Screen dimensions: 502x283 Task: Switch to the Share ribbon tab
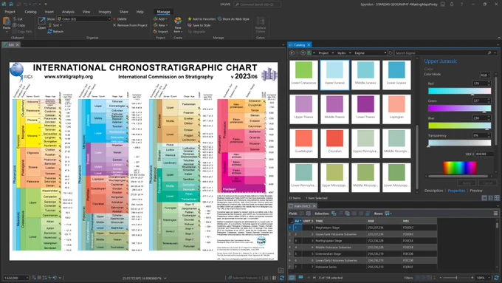(123, 12)
